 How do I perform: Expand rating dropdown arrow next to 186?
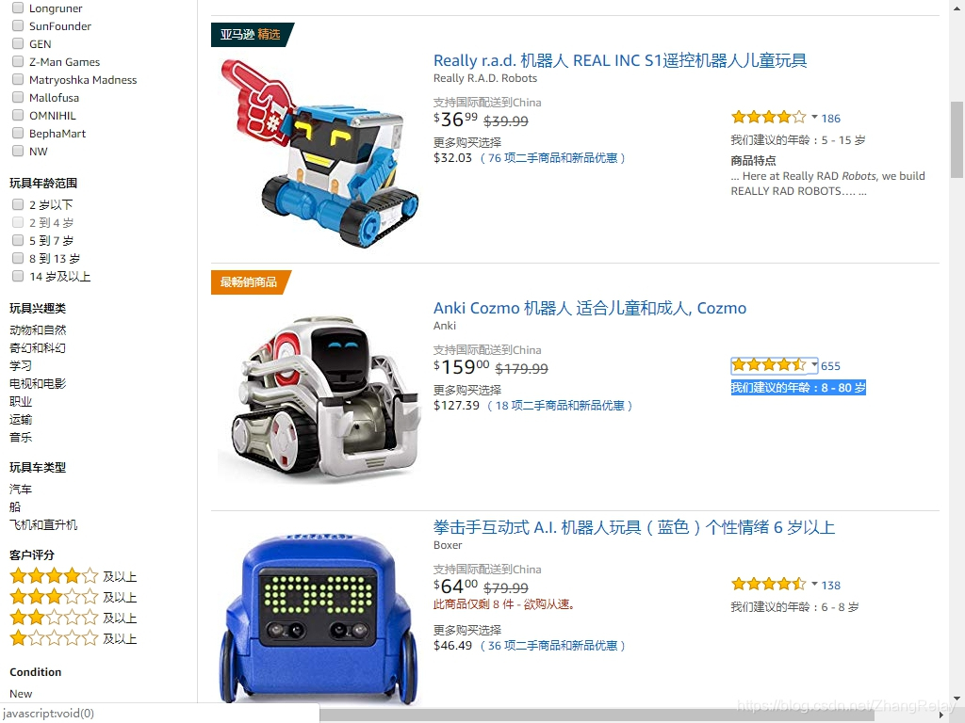[x=814, y=117]
